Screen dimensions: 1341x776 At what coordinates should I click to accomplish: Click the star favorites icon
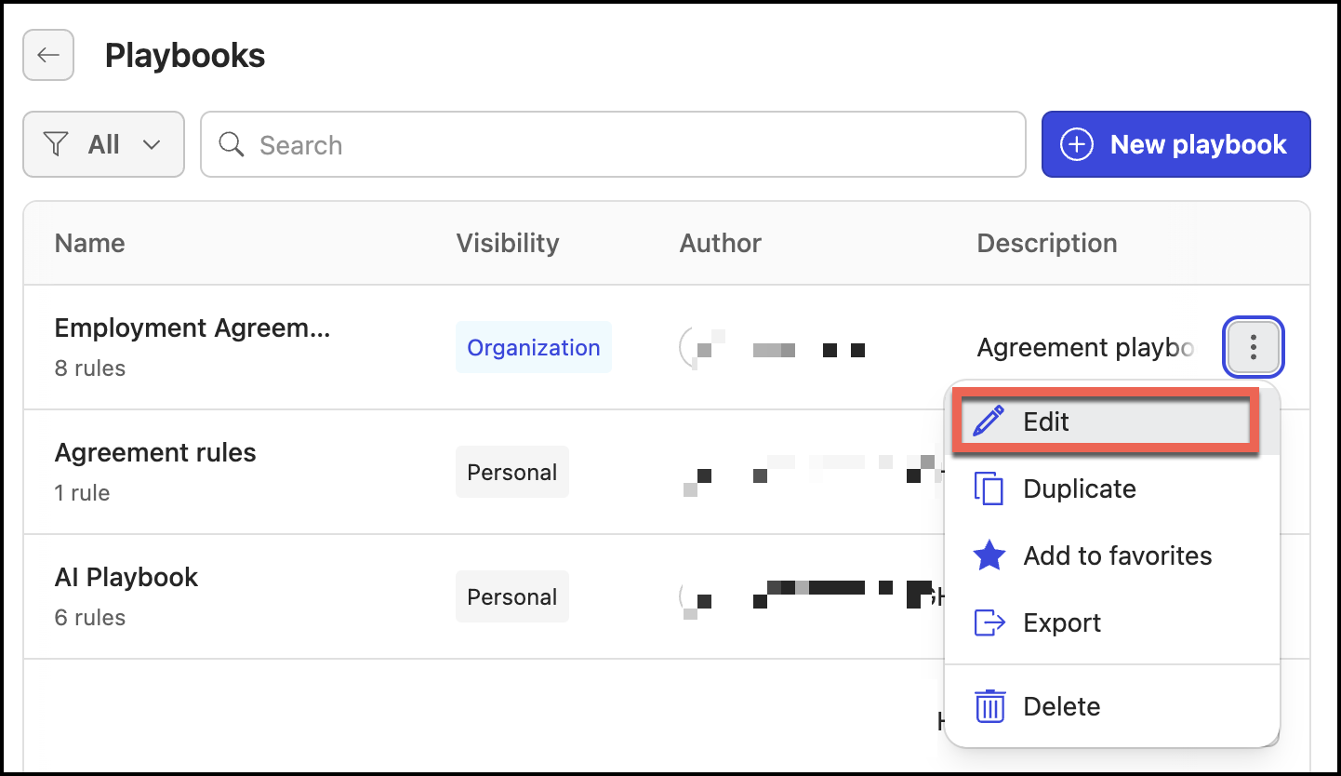click(x=989, y=555)
